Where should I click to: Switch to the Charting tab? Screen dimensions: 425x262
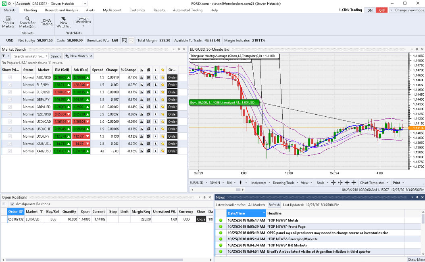coord(30,10)
